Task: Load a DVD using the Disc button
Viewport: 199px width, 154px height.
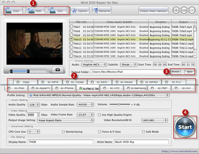Action: point(14,10)
